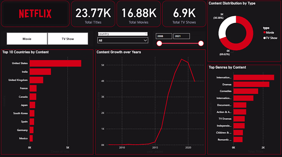Click Top Genres by Content title
This screenshot has height=157, width=282.
coord(227,67)
